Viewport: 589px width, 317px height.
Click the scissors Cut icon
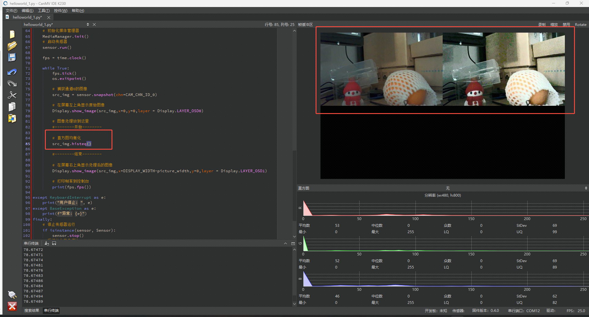pyautogui.click(x=12, y=95)
